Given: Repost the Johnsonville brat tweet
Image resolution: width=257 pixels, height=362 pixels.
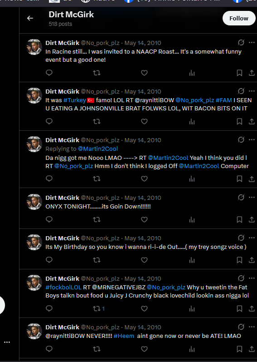Looking at the screenshot, I should click(97, 121).
